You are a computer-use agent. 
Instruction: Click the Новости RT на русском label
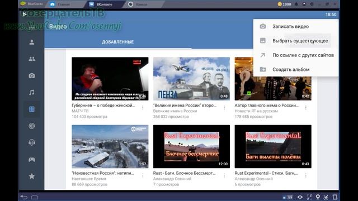coord(256,111)
